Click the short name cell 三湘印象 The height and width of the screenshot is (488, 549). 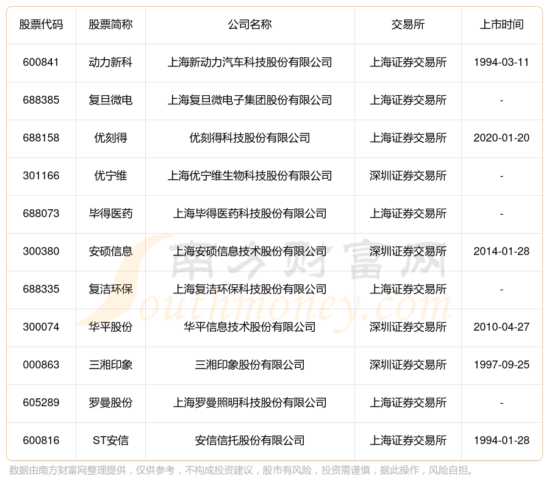pos(110,365)
